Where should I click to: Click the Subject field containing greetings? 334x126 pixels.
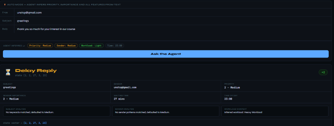click(x=173, y=21)
